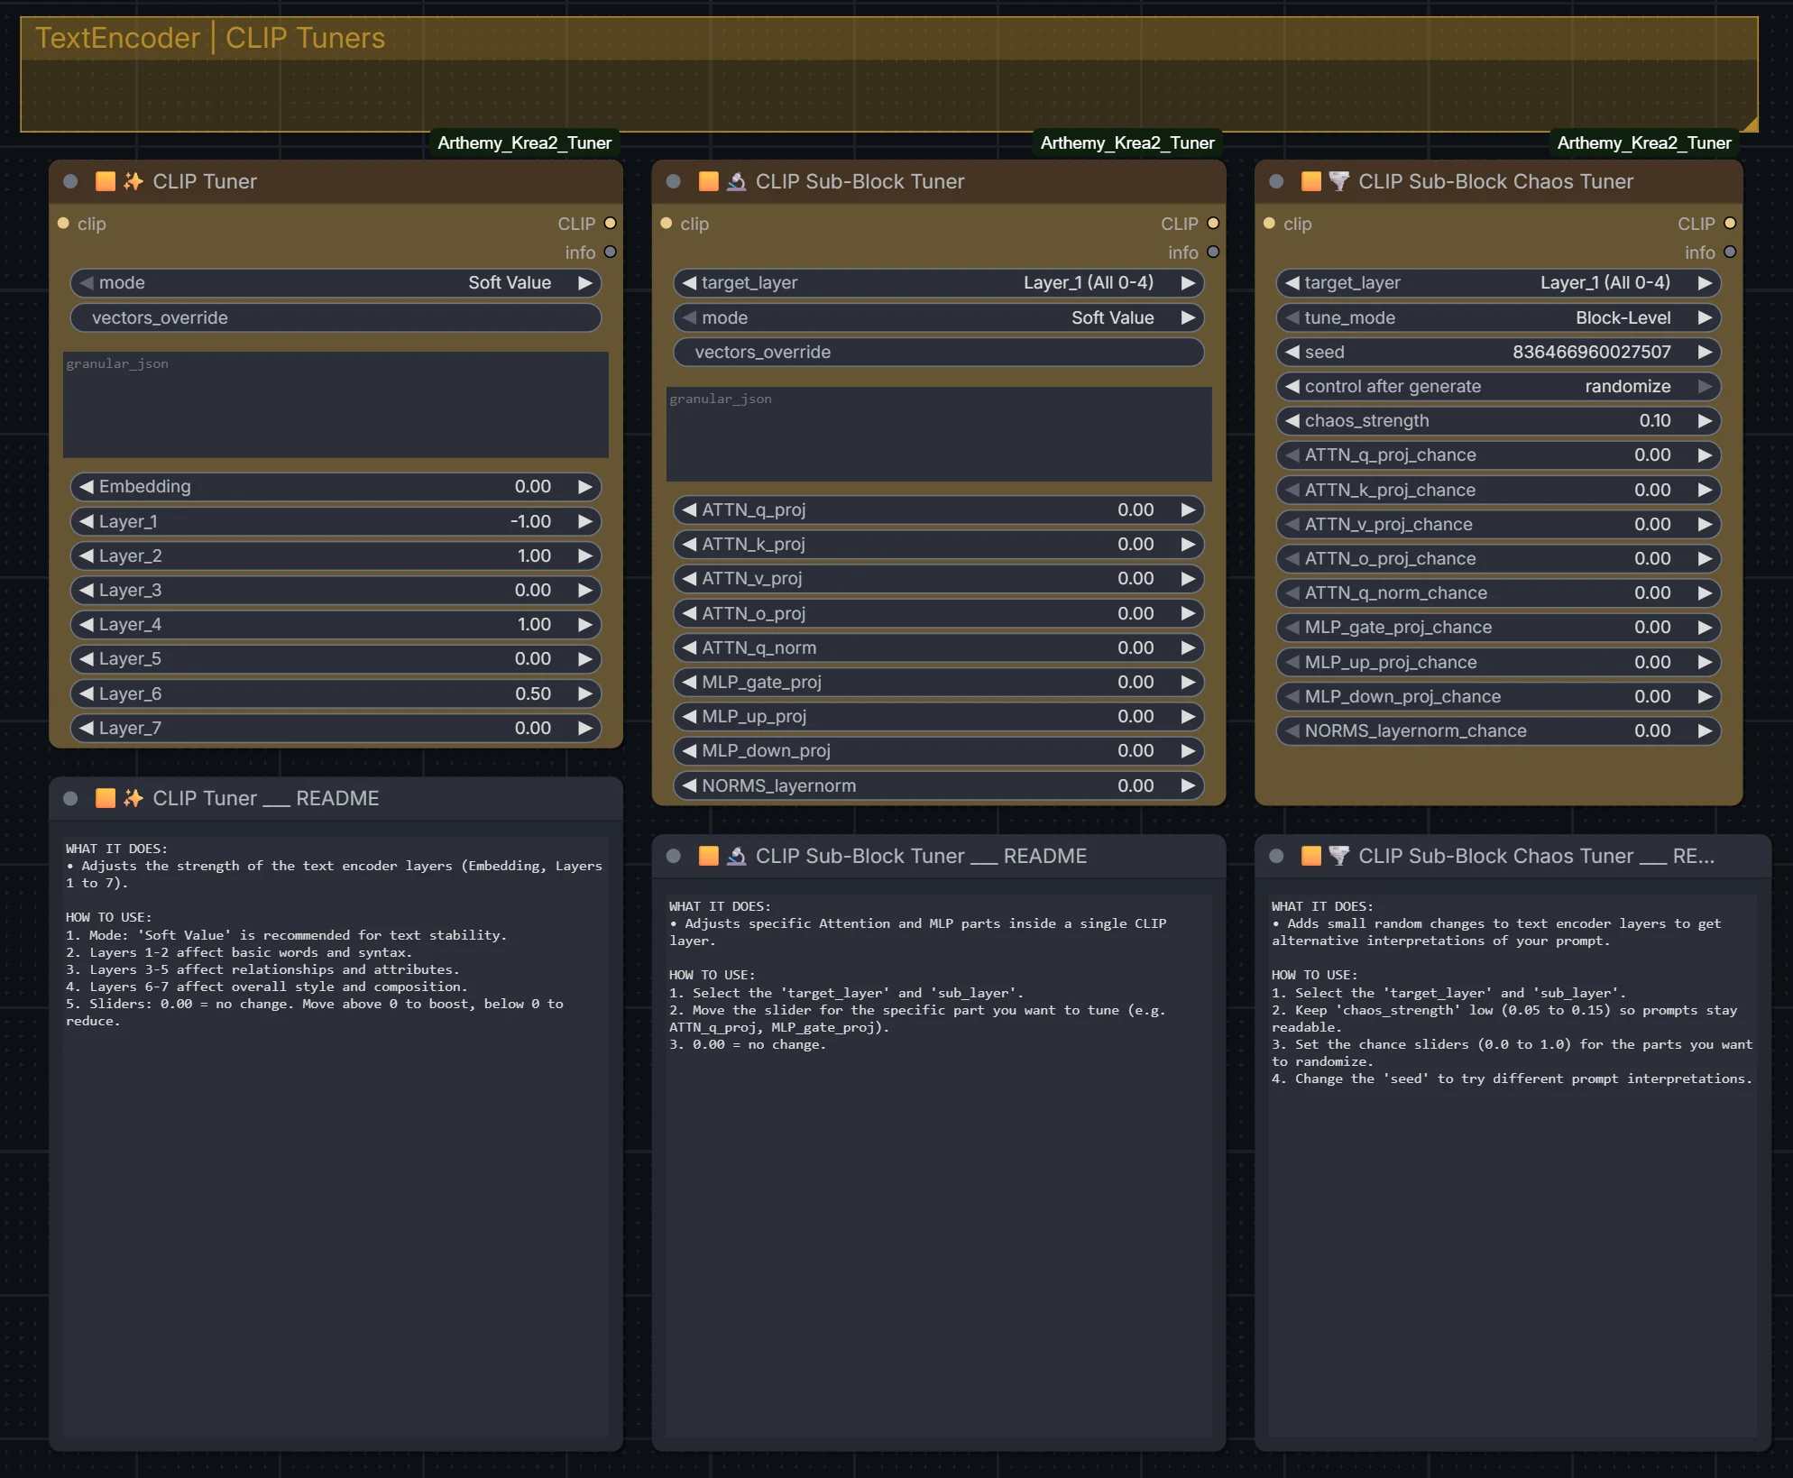Image resolution: width=1793 pixels, height=1478 pixels.
Task: Click Arthemy_Krea2_Tuner badge above CLIP Tuner
Action: coord(524,142)
